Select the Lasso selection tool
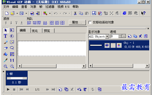Viewport: 152px width, 95px height. pyautogui.click(x=12, y=48)
